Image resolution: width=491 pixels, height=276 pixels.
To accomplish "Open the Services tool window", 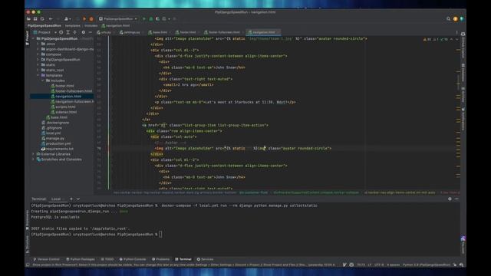I will point(205,259).
